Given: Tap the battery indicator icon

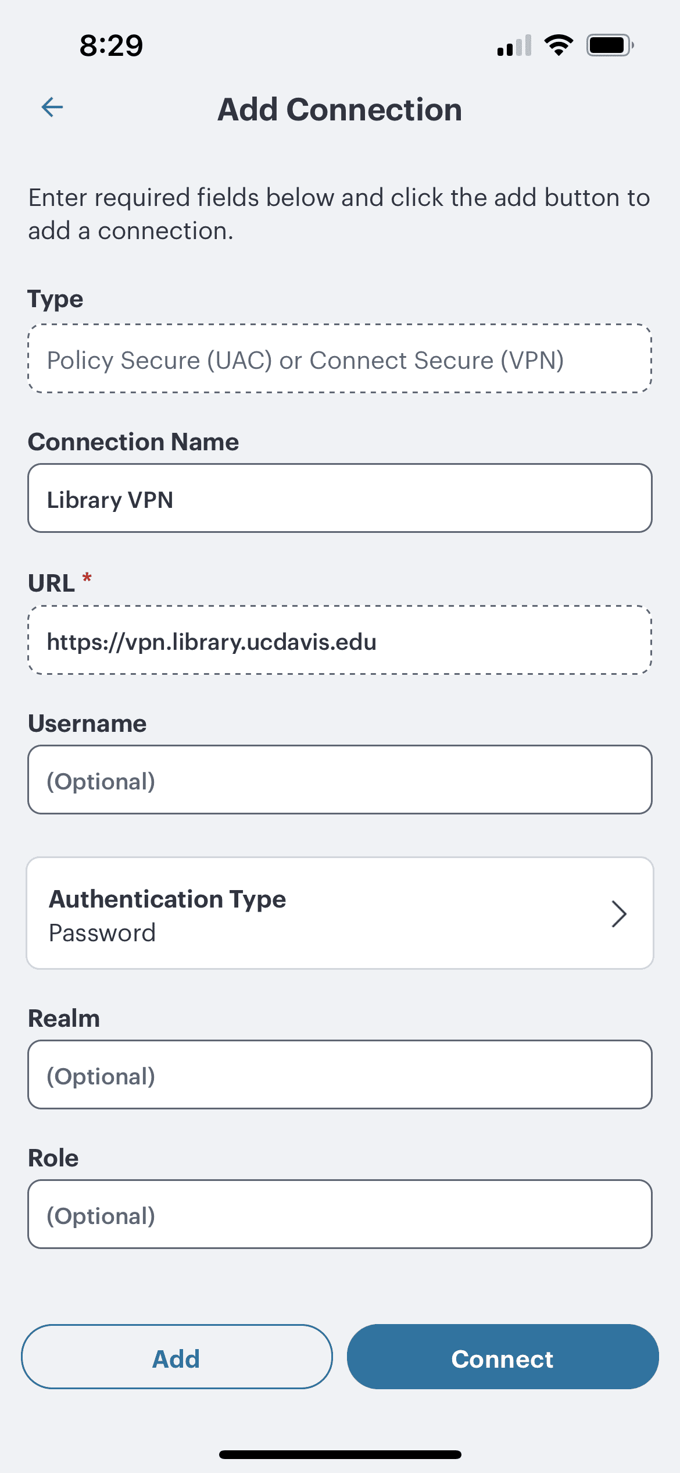Looking at the screenshot, I should 610,45.
